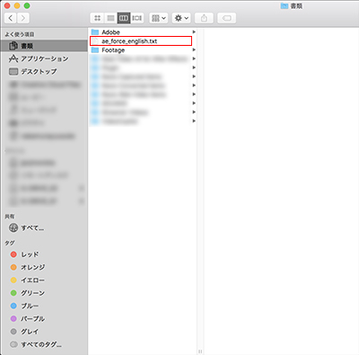Image resolution: width=359 pixels, height=355 pixels.
Task: Switch to icon view
Action: pyautogui.click(x=97, y=18)
